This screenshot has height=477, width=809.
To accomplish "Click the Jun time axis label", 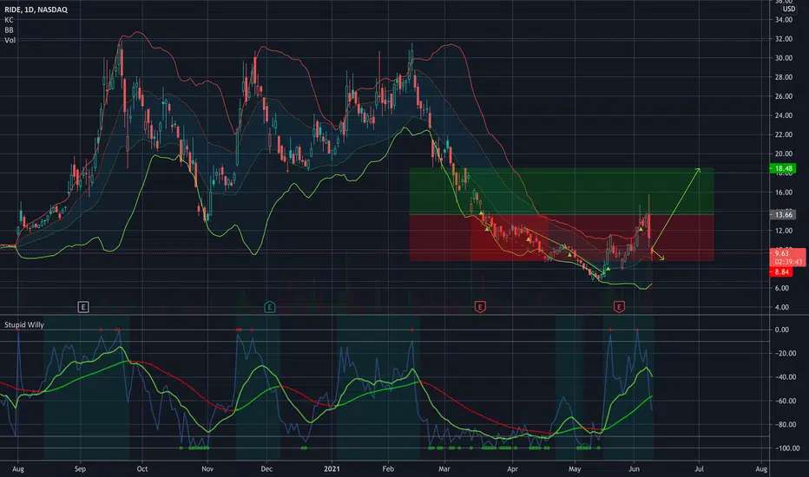I will (635, 469).
